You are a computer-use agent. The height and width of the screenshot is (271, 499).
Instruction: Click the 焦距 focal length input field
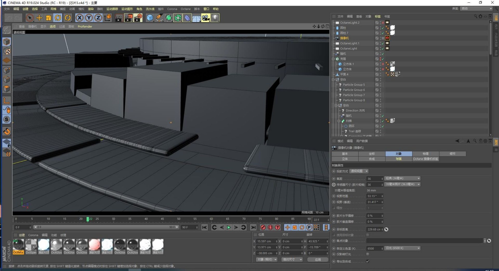[x=373, y=179]
